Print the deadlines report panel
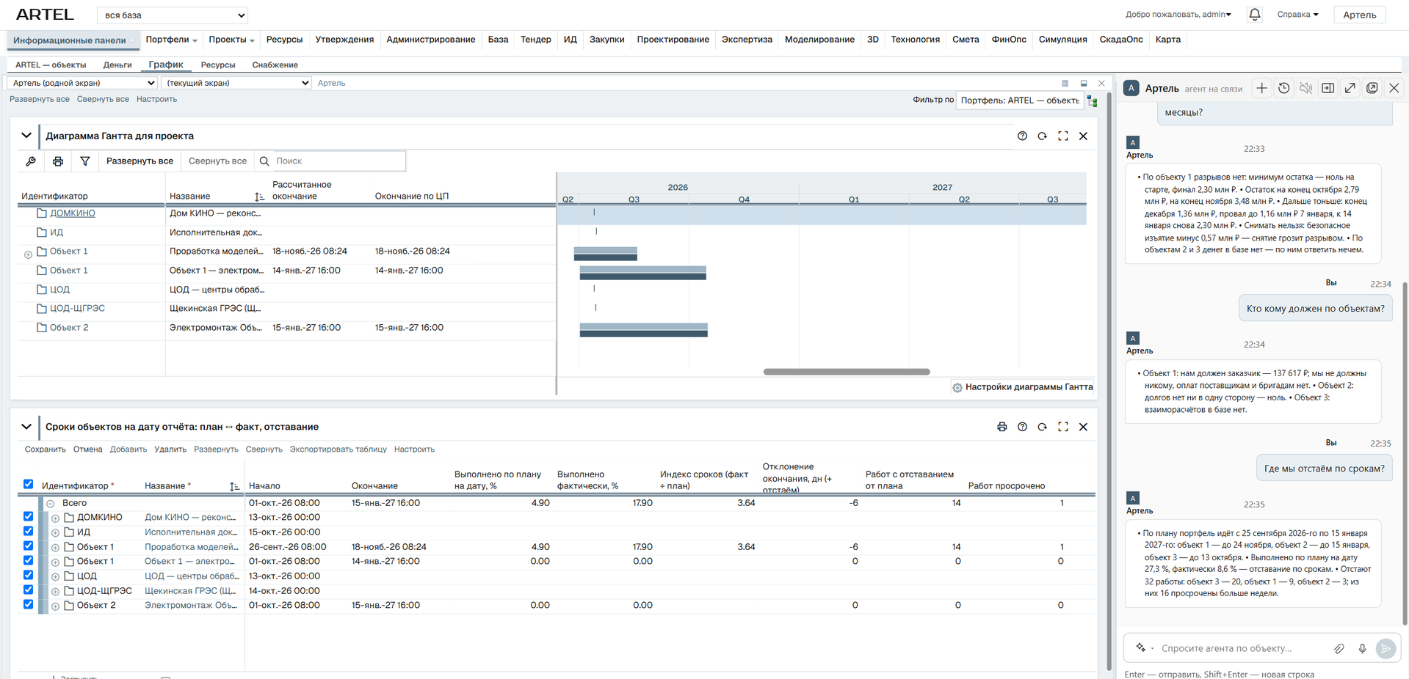1409x679 pixels. (1001, 427)
